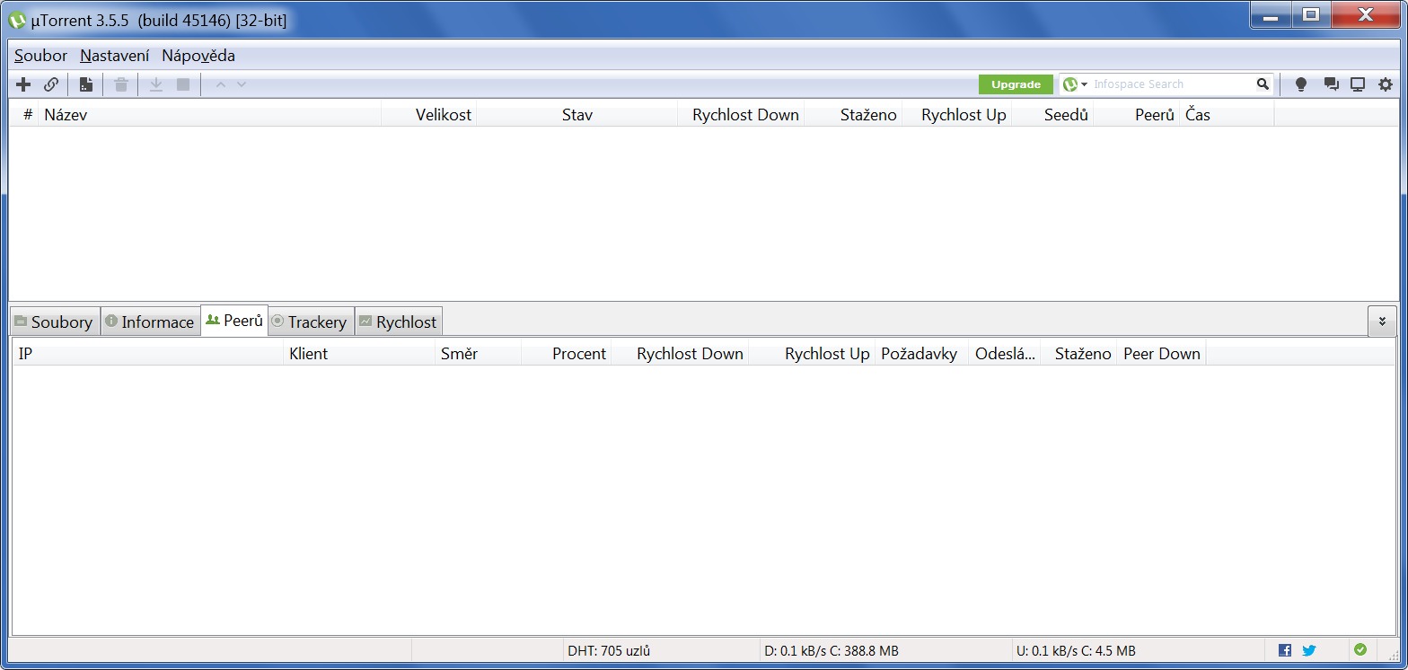Focus the Infospace Search input field
The image size is (1408, 670).
tap(1171, 84)
